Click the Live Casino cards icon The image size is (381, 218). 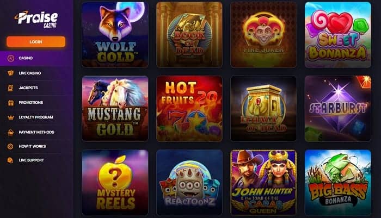point(10,73)
